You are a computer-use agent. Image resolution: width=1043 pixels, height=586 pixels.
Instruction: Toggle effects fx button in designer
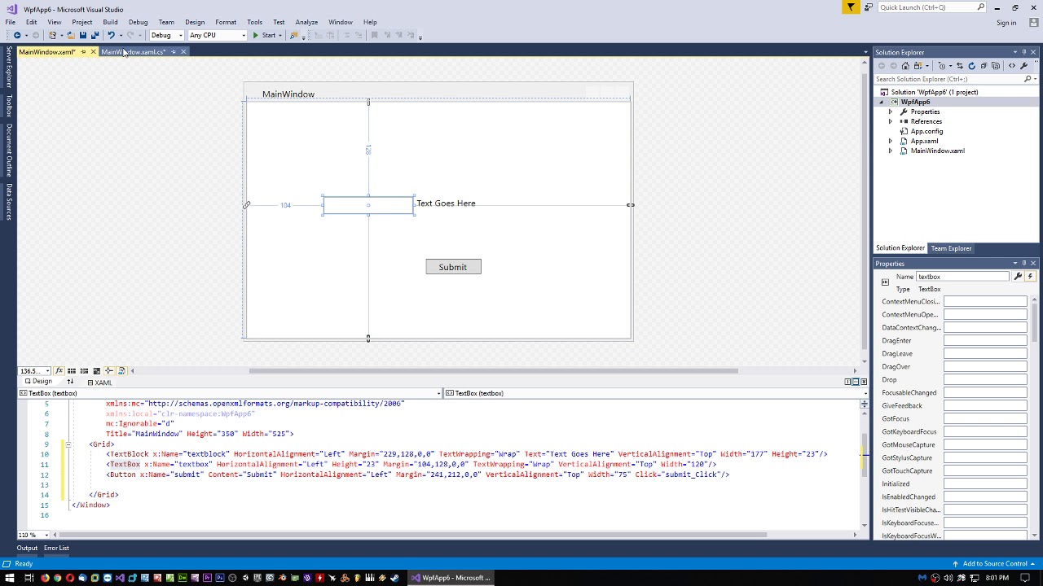point(59,371)
